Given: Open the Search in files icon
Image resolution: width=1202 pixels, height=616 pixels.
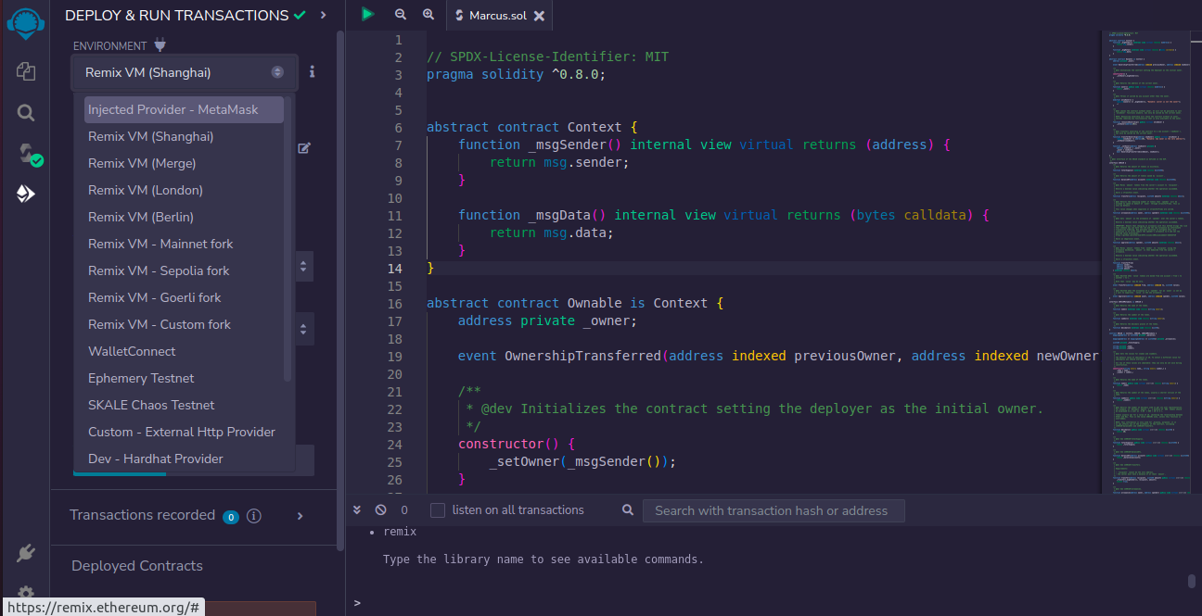Looking at the screenshot, I should [26, 113].
